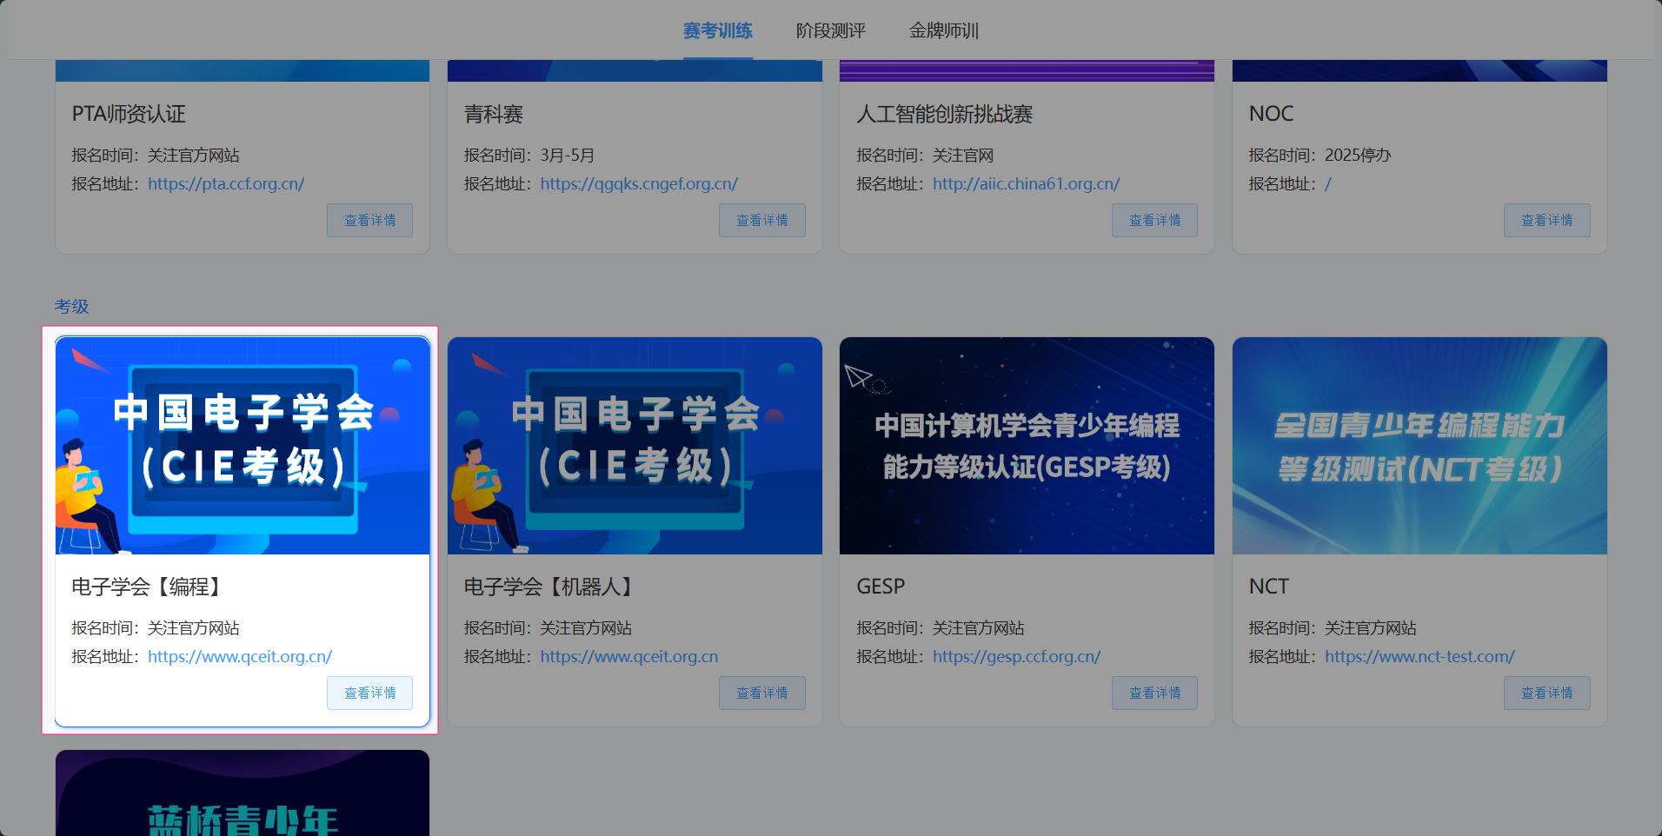Click the 报名时间 line on the GESP card

pos(941,628)
